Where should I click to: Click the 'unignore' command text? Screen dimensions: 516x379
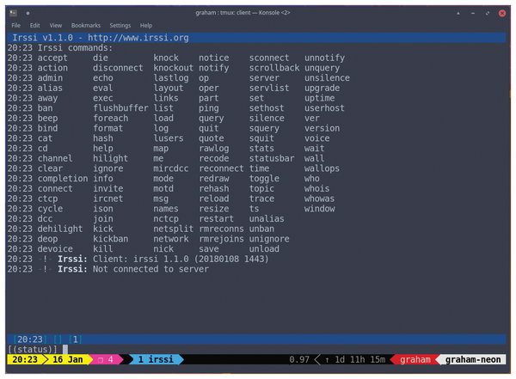pyautogui.click(x=269, y=239)
